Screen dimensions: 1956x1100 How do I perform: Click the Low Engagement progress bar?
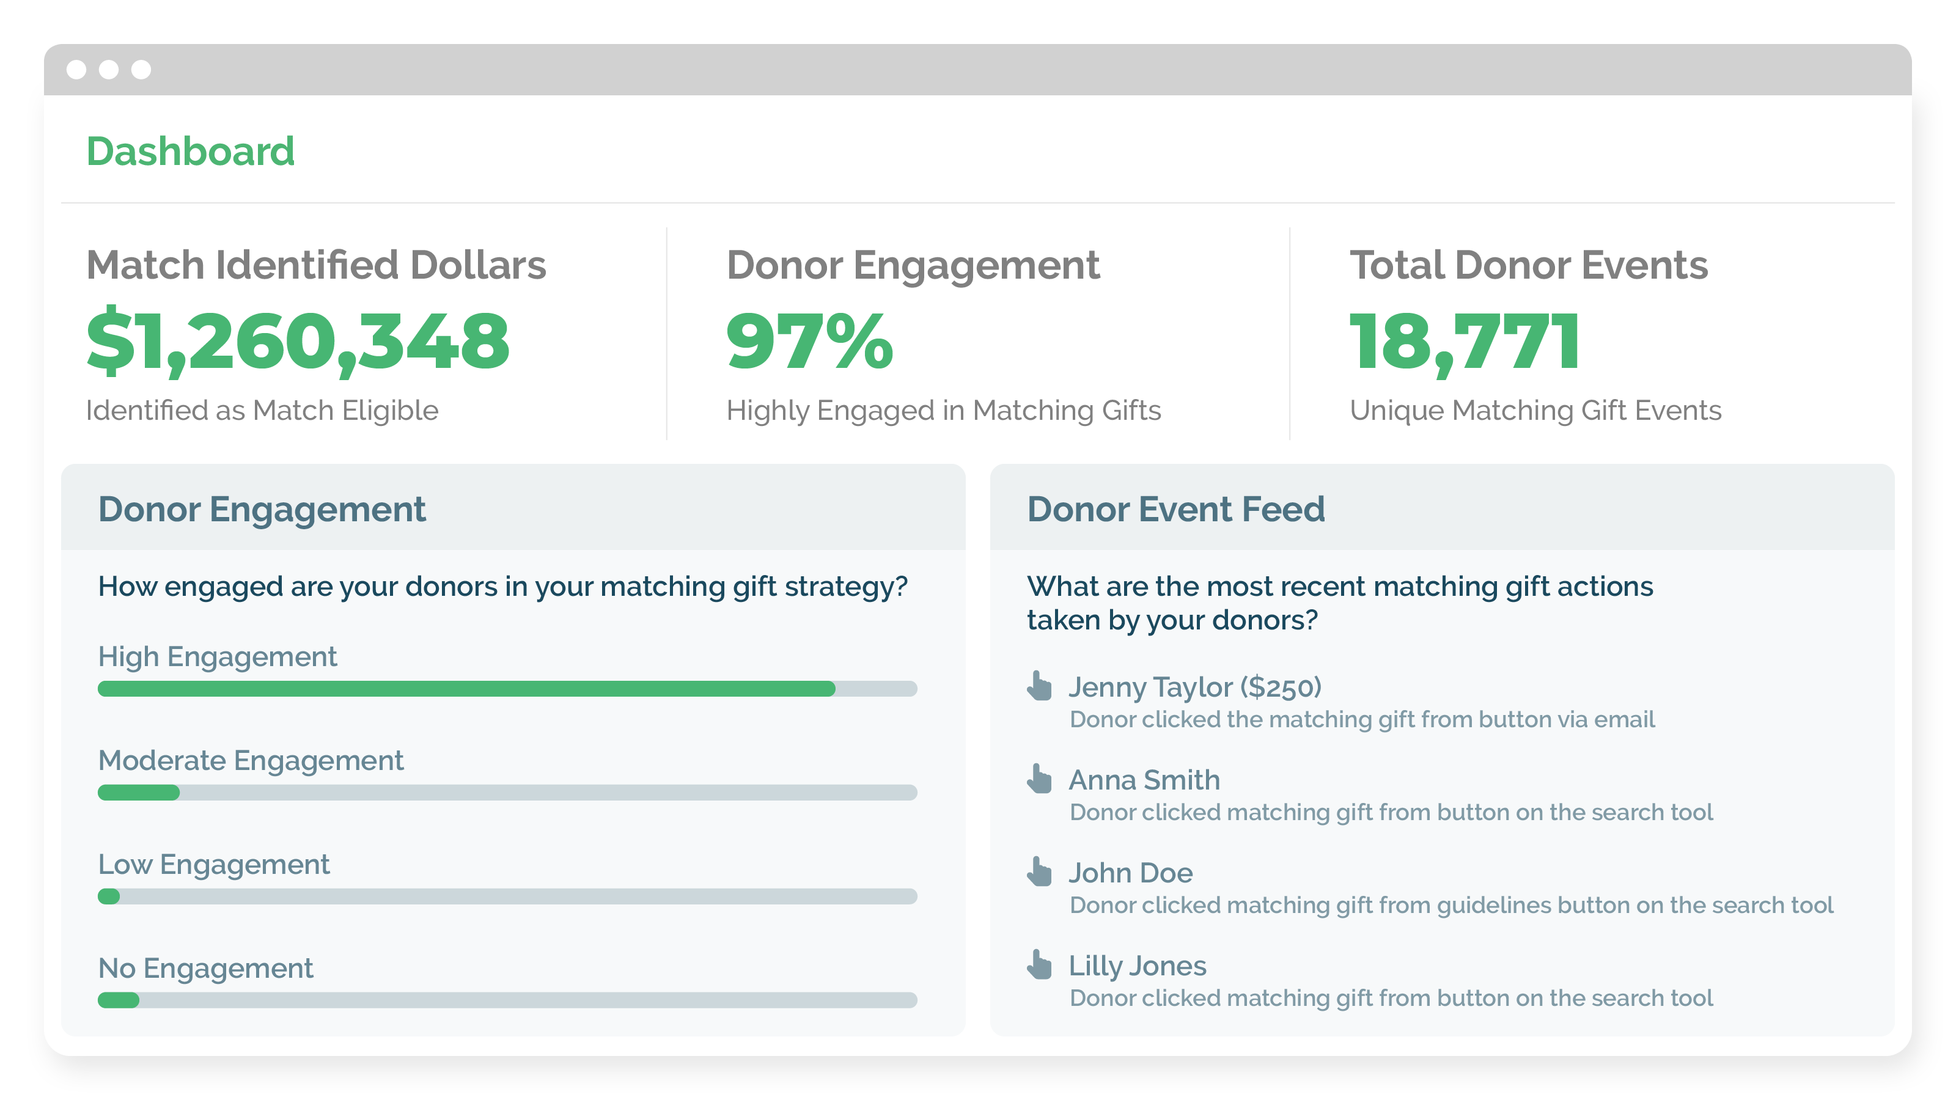(507, 897)
